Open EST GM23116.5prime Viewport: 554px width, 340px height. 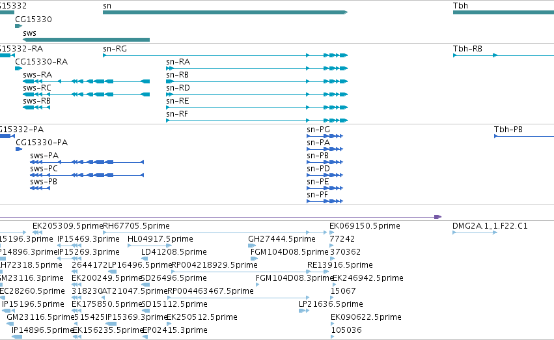40,318
